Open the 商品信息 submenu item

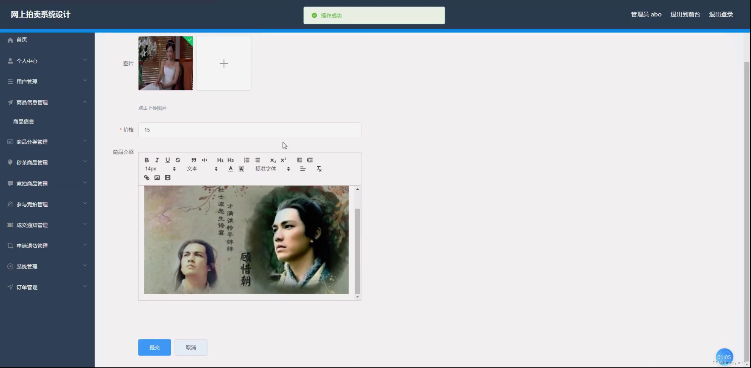click(47, 122)
